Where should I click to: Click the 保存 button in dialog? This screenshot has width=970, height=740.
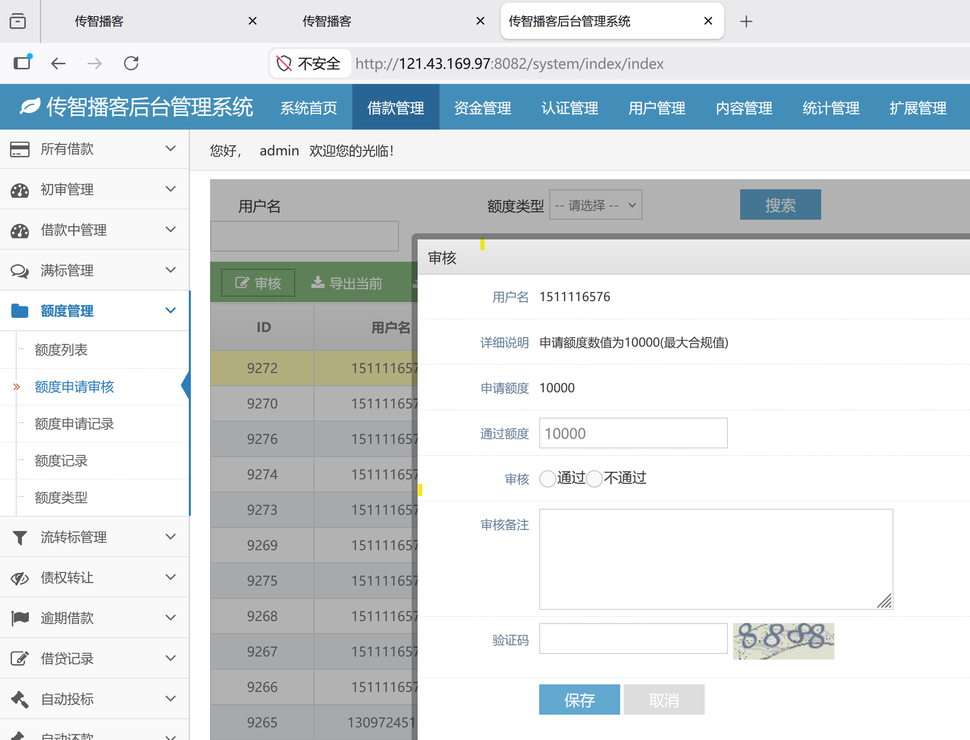pos(580,700)
